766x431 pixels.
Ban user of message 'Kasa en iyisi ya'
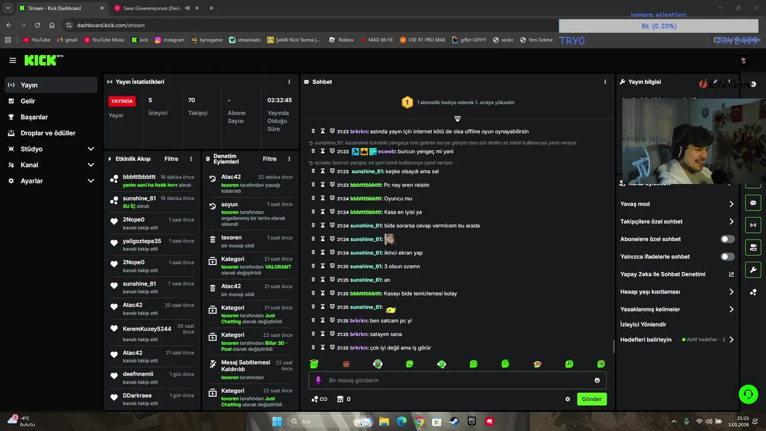tap(332, 212)
